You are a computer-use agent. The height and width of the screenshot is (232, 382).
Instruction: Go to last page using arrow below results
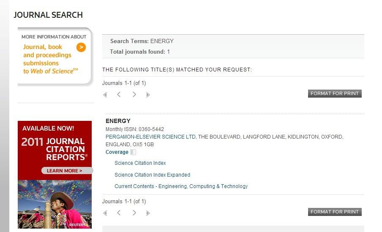point(148,213)
